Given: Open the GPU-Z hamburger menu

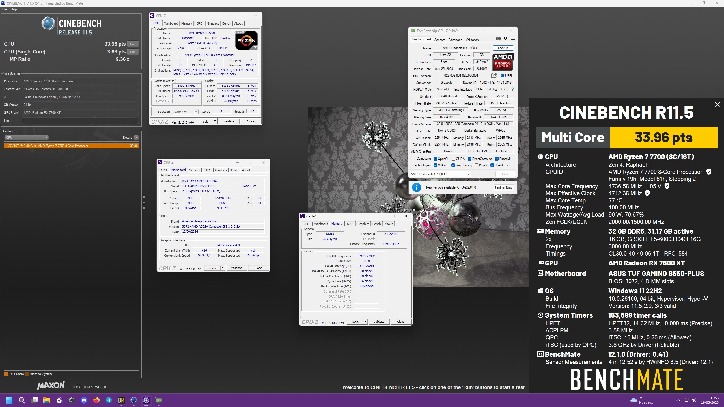Looking at the screenshot, I should (513, 38).
